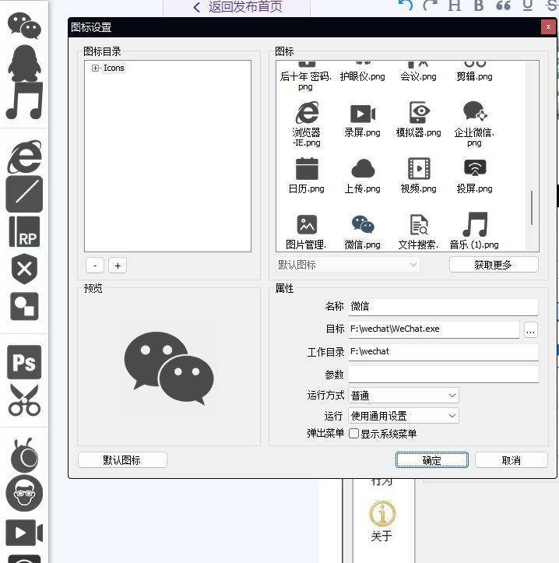This screenshot has width=559, height=563.
Task: Select the 后十年 密码.png label
Action: 305,82
